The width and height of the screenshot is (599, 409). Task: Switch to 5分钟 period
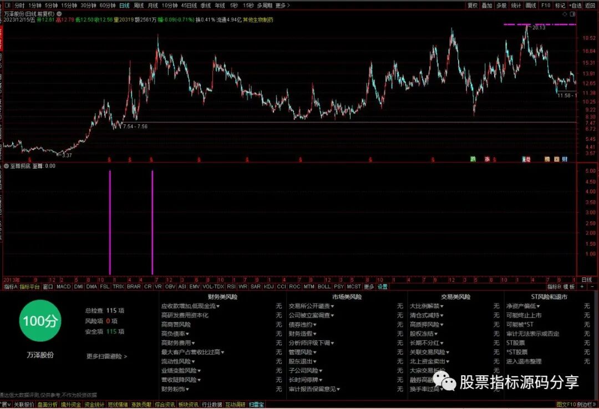51,6
